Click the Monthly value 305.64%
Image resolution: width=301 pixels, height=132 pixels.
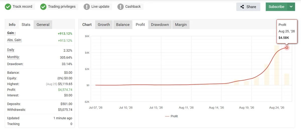[x=66, y=57]
